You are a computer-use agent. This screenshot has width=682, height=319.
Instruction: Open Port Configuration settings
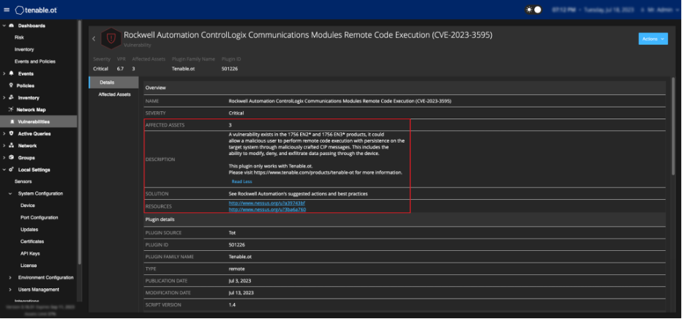(x=39, y=217)
